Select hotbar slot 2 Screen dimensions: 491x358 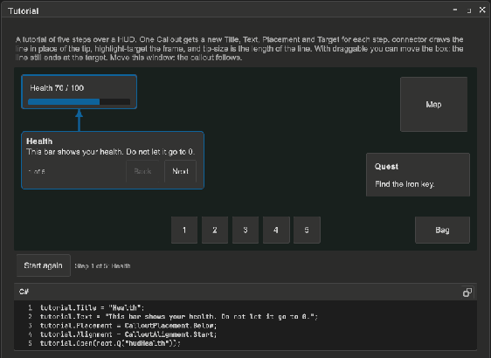215,230
